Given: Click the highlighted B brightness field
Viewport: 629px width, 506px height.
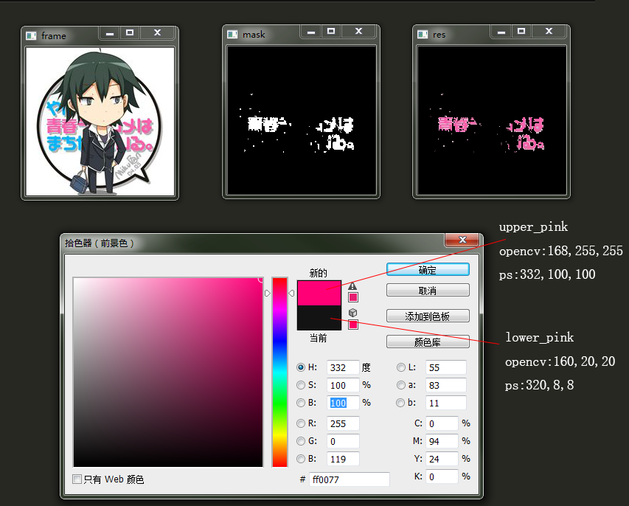Looking at the screenshot, I should pos(343,403).
